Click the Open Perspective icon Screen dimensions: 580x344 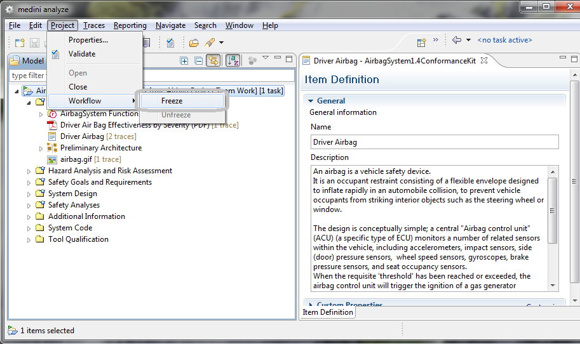click(421, 43)
